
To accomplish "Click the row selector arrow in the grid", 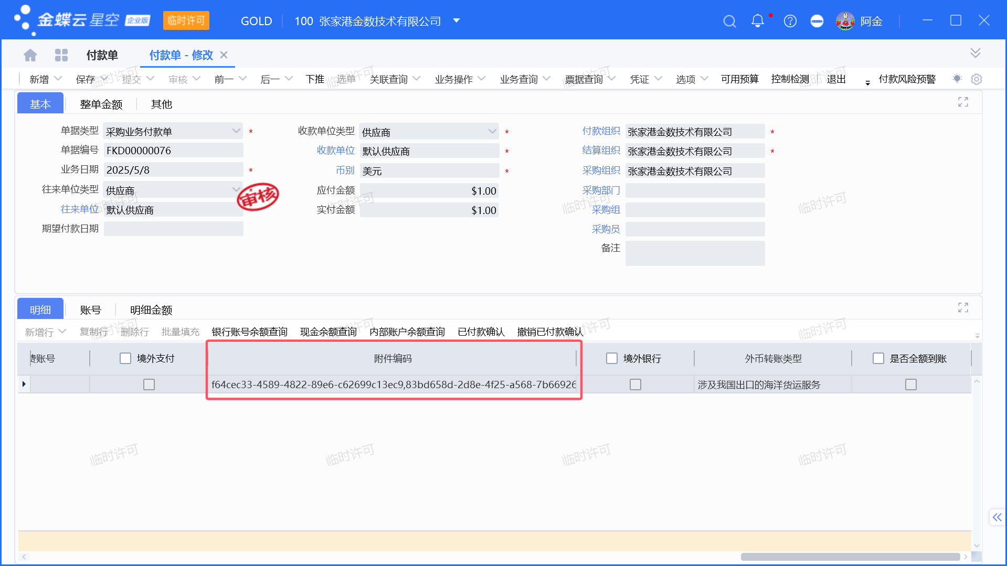I will [x=24, y=384].
